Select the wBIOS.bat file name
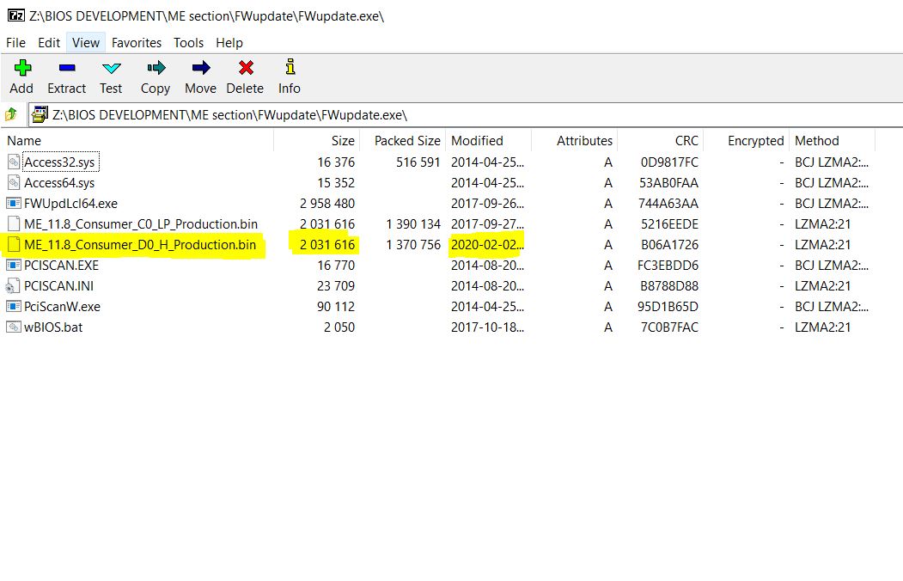The image size is (903, 581). 53,327
